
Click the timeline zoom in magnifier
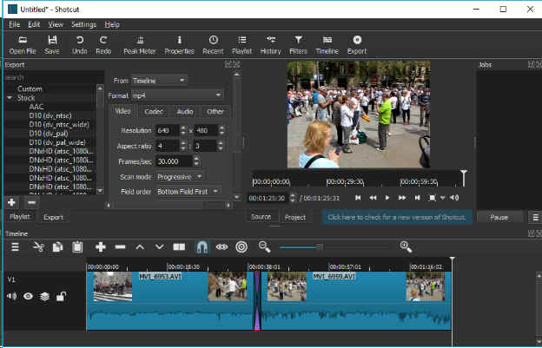405,247
